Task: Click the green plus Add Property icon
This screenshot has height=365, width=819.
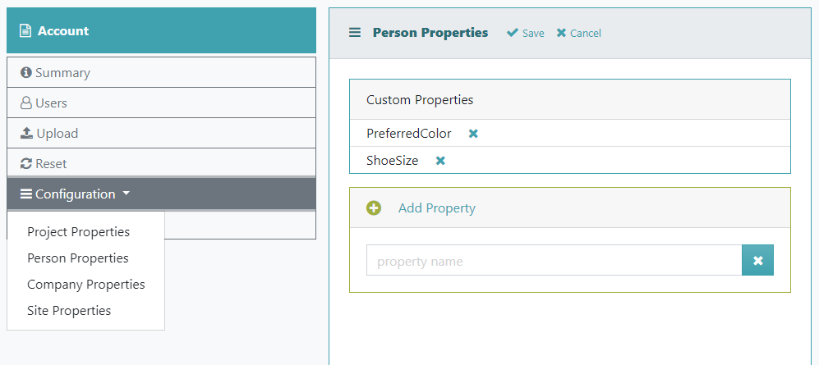Action: click(x=374, y=208)
